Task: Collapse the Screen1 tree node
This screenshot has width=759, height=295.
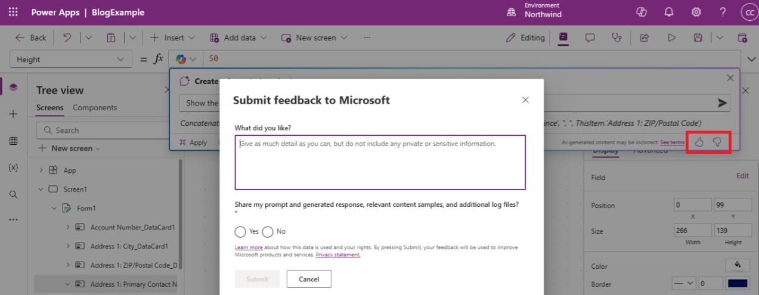Action: point(41,189)
